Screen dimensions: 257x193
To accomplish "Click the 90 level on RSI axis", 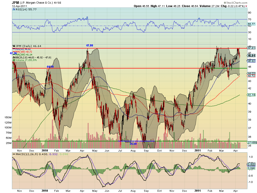I will click(x=249, y=13).
